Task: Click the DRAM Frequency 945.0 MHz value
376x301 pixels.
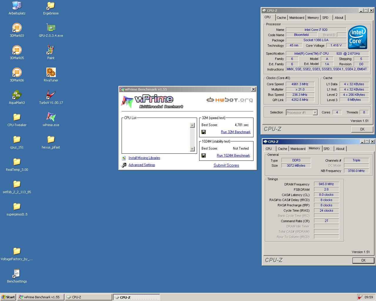Action: (326, 184)
